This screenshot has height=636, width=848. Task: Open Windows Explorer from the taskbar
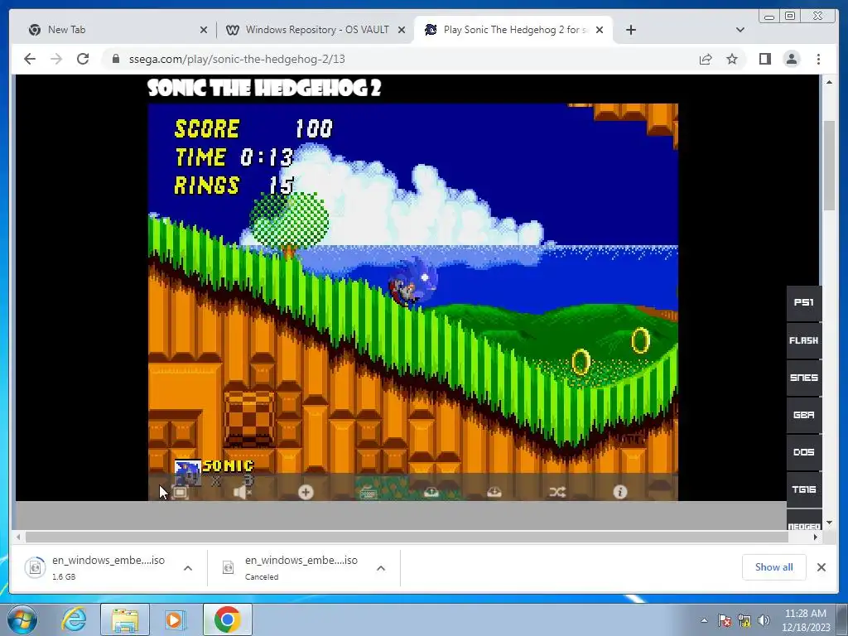(x=125, y=619)
